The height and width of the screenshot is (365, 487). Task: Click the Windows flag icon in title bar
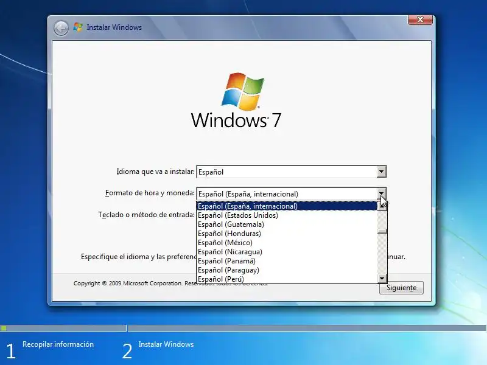(78, 27)
